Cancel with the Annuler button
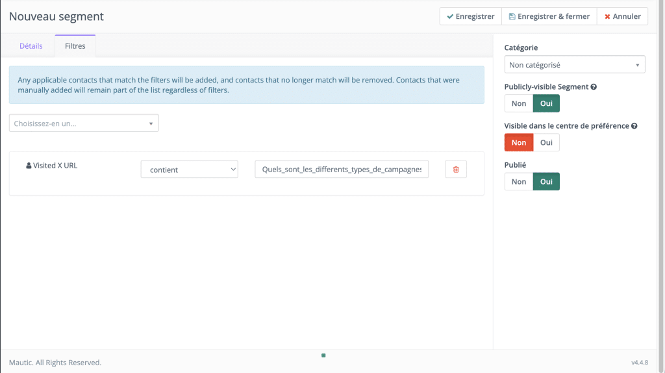This screenshot has height=373, width=665. point(622,16)
